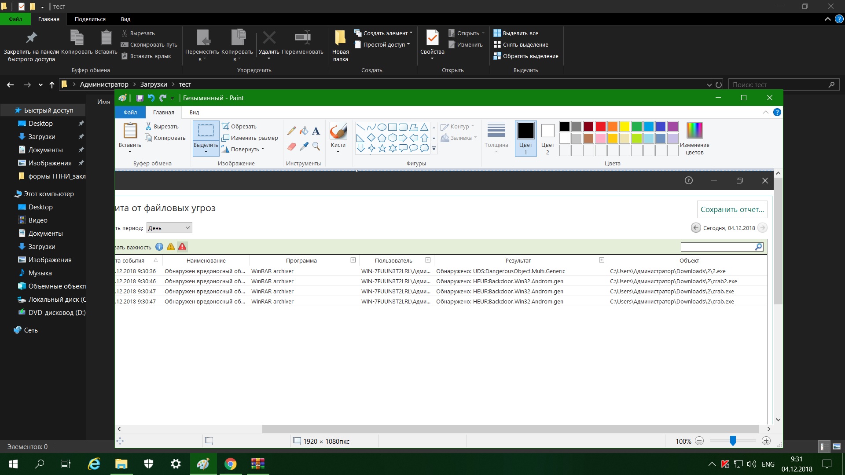Open Edit colors (Изменение цветов)
This screenshot has height=475, width=845.
[694, 139]
